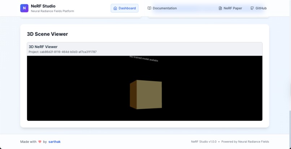This screenshot has height=149, width=291.
Task: Open the Dashboard tab
Action: [125, 8]
